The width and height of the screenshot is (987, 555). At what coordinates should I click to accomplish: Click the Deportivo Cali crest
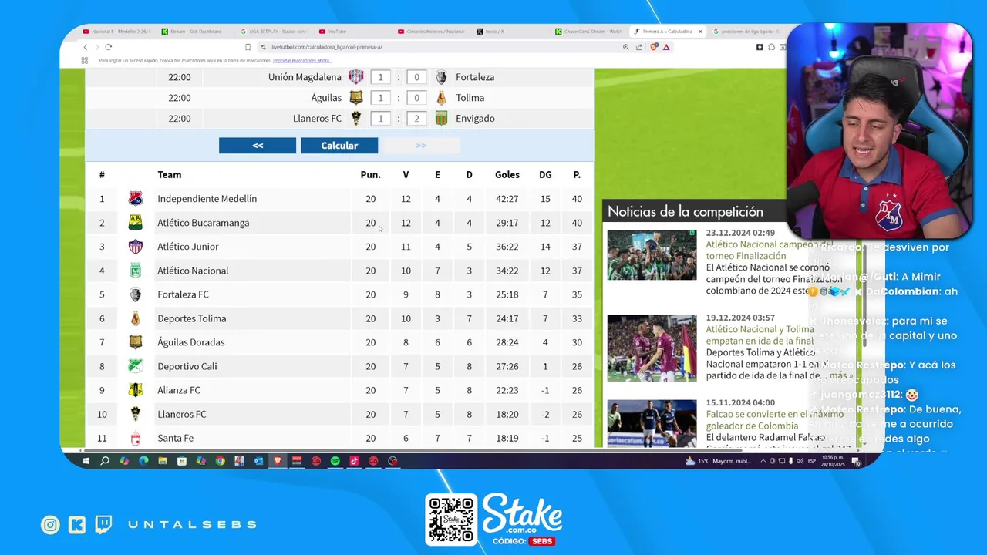pyautogui.click(x=136, y=366)
